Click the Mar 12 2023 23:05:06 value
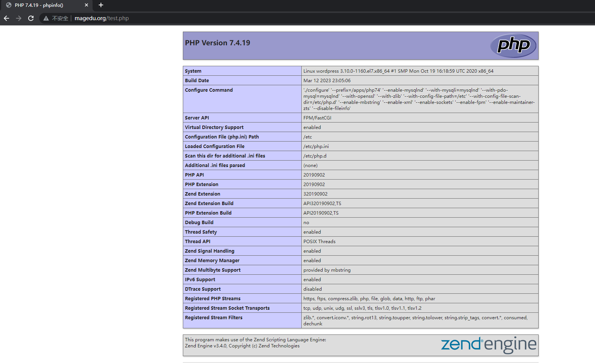Image resolution: width=595 pixels, height=363 pixels. pos(327,81)
